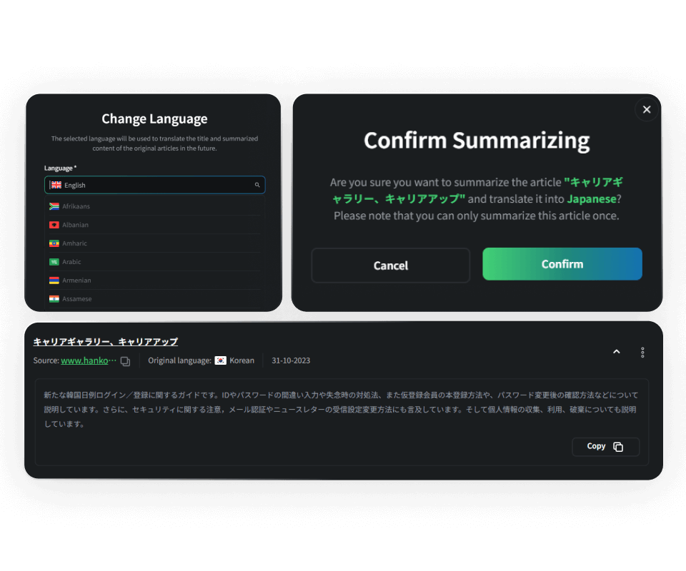
Task: Click the Copy button under summary
Action: (605, 447)
